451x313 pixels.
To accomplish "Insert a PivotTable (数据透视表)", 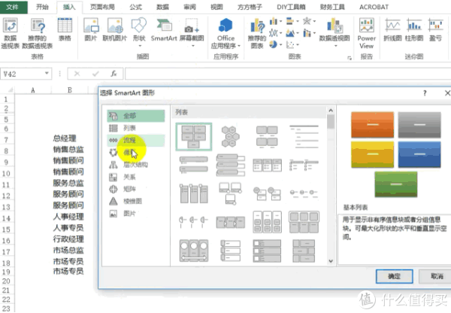I will click(10, 33).
